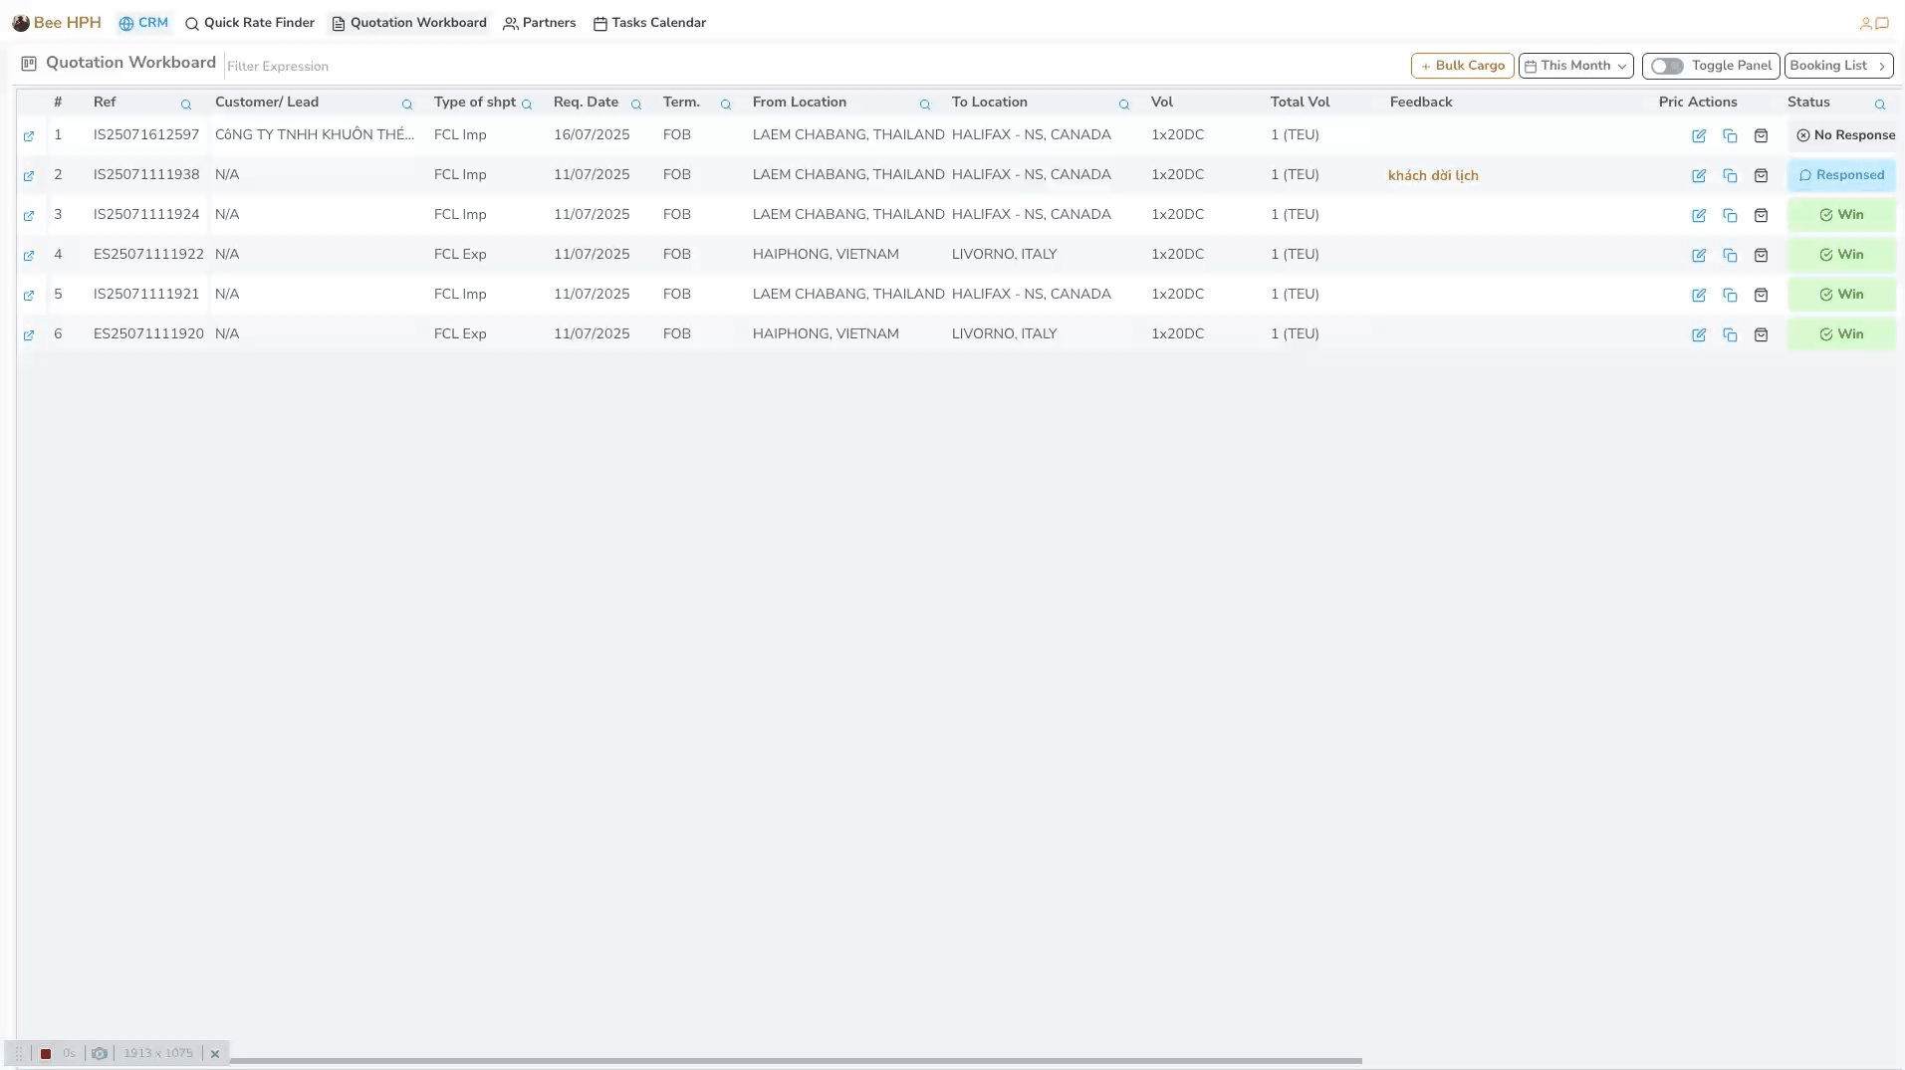This screenshot has height=1070, width=1905.
Task: Toggle the Toggle Panel switch
Action: [x=1667, y=66]
